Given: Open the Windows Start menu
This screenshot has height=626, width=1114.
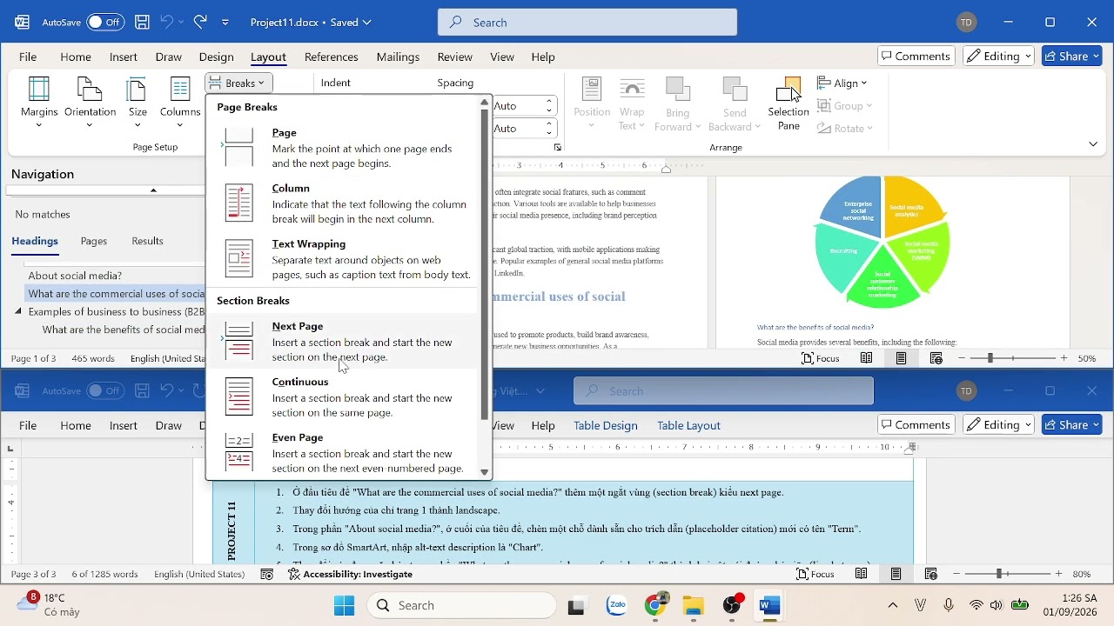Looking at the screenshot, I should pyautogui.click(x=345, y=605).
